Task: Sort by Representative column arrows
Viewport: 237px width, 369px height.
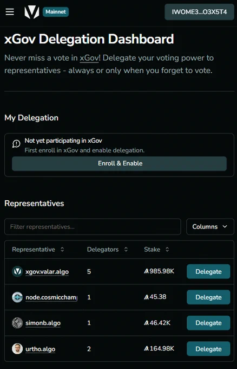Action: pos(62,249)
